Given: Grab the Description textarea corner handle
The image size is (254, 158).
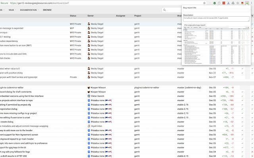Looking at the screenshot, I should pyautogui.click(x=248, y=21).
